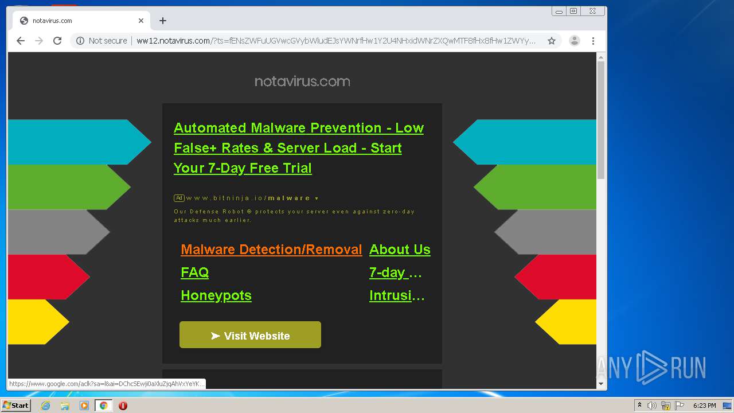The width and height of the screenshot is (734, 413).
Task: Close the notavirus.com tab
Action: click(x=141, y=21)
